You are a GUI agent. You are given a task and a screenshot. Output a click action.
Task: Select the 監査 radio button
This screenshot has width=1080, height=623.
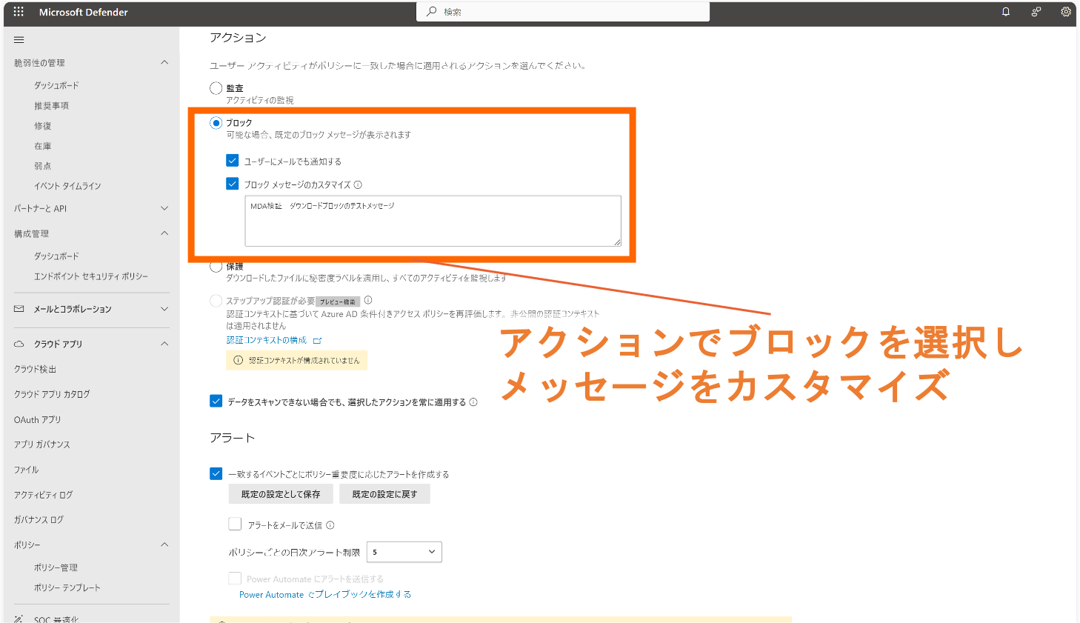[216, 88]
